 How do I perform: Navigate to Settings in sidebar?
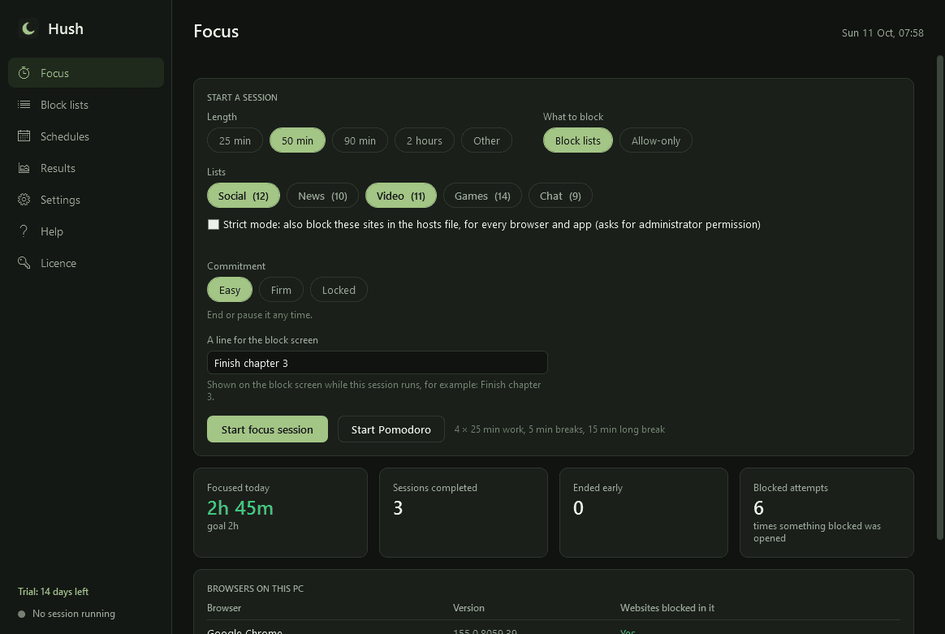pyautogui.click(x=86, y=200)
